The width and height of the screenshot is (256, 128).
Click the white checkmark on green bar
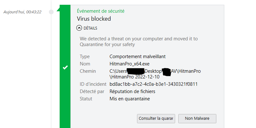coord(65,67)
